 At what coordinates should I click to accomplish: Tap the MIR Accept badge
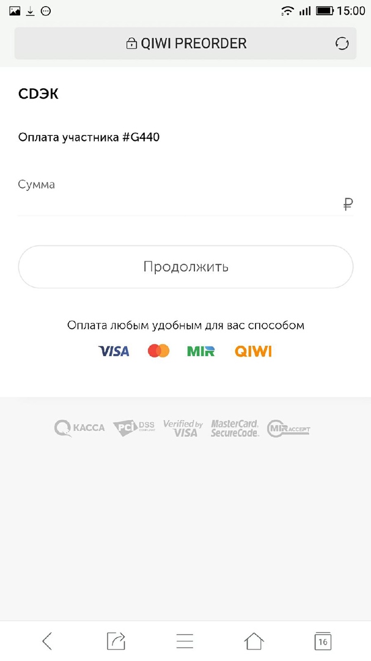point(288,428)
